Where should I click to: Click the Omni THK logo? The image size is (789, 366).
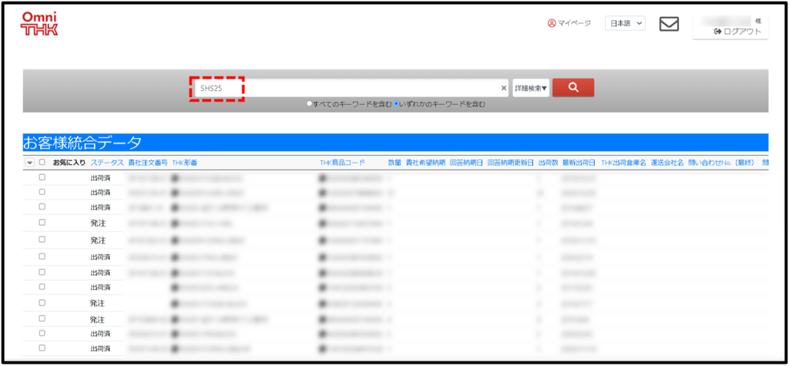[39, 24]
